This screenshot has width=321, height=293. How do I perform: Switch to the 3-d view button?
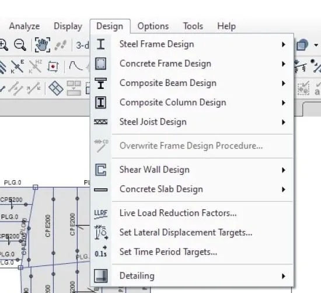[x=82, y=45]
